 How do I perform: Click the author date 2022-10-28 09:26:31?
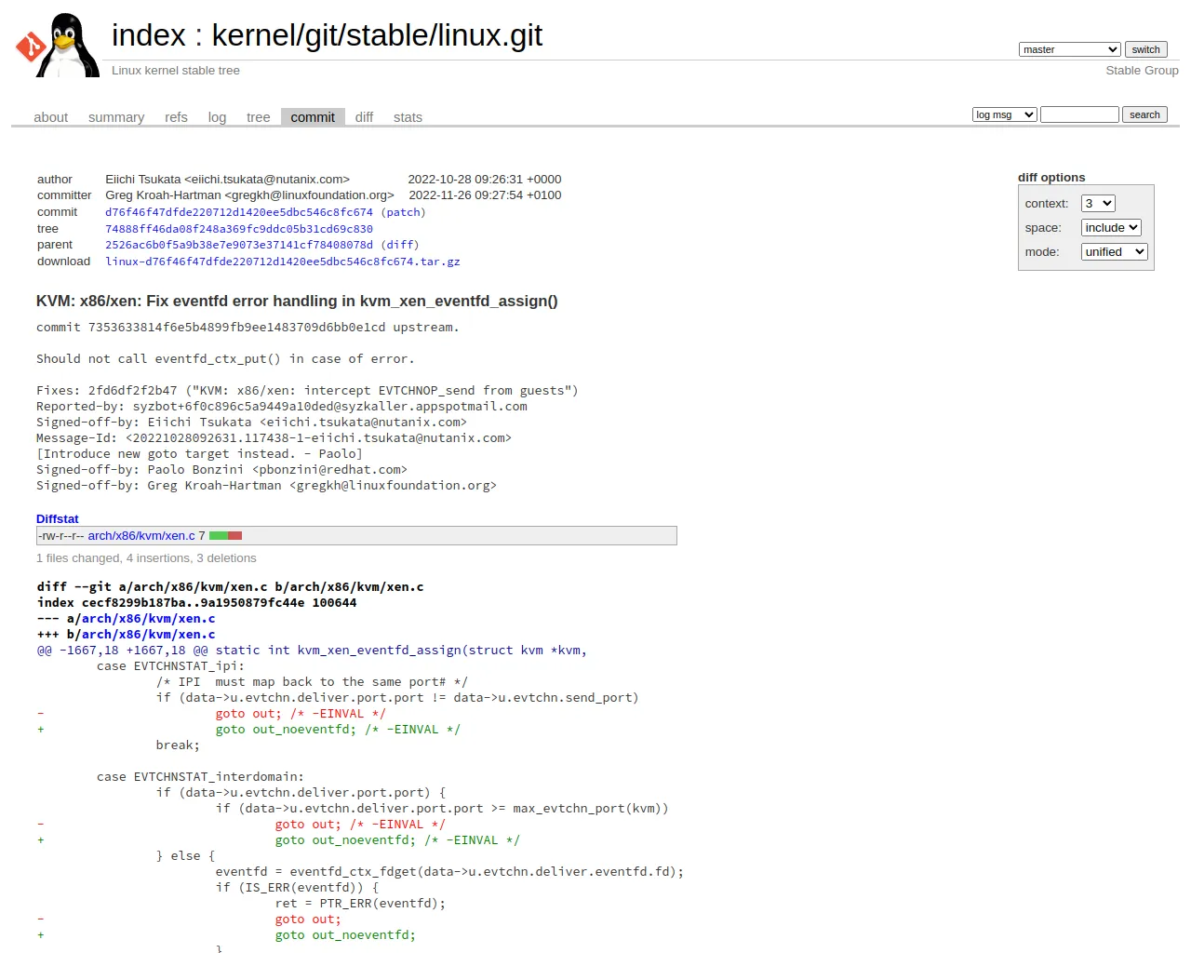point(485,180)
